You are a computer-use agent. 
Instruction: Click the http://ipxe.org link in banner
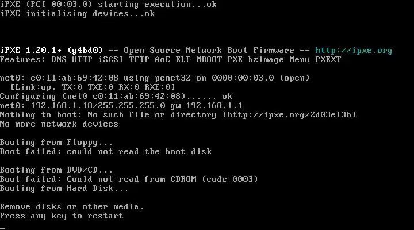coord(354,51)
